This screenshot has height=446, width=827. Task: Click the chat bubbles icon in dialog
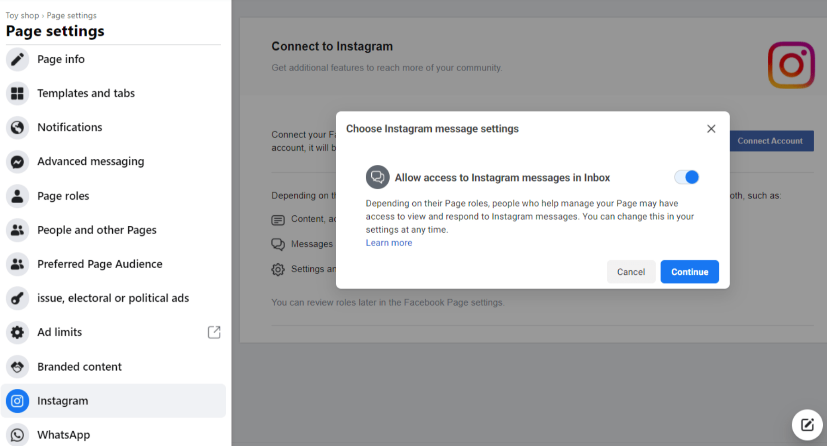click(378, 177)
